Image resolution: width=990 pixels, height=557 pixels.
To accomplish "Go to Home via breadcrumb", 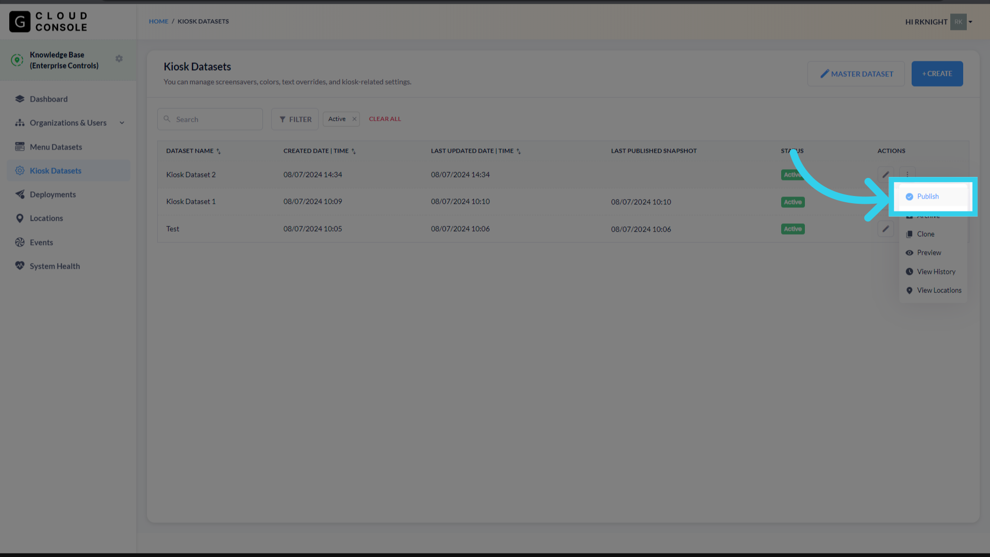I will (x=158, y=22).
